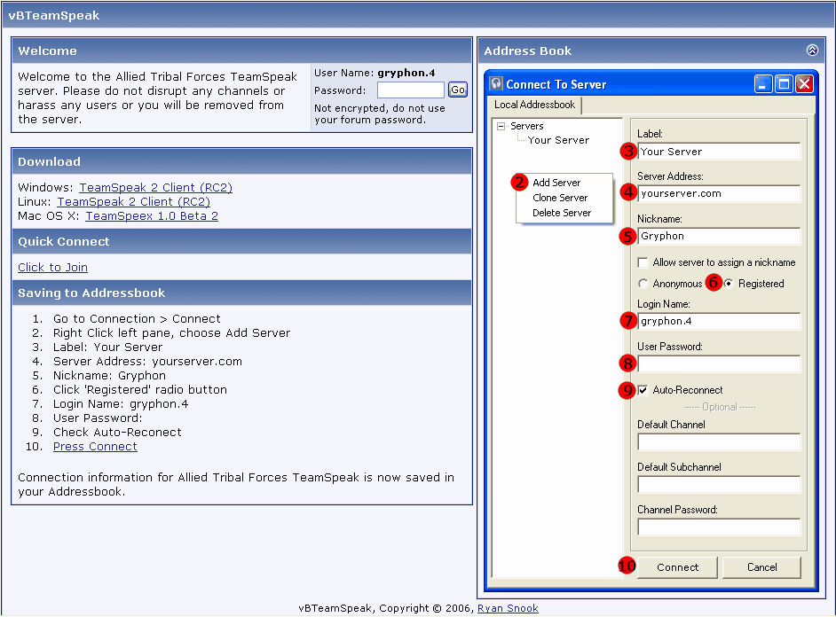Select the Registered radio button
This screenshot has width=836, height=617.
pos(730,284)
